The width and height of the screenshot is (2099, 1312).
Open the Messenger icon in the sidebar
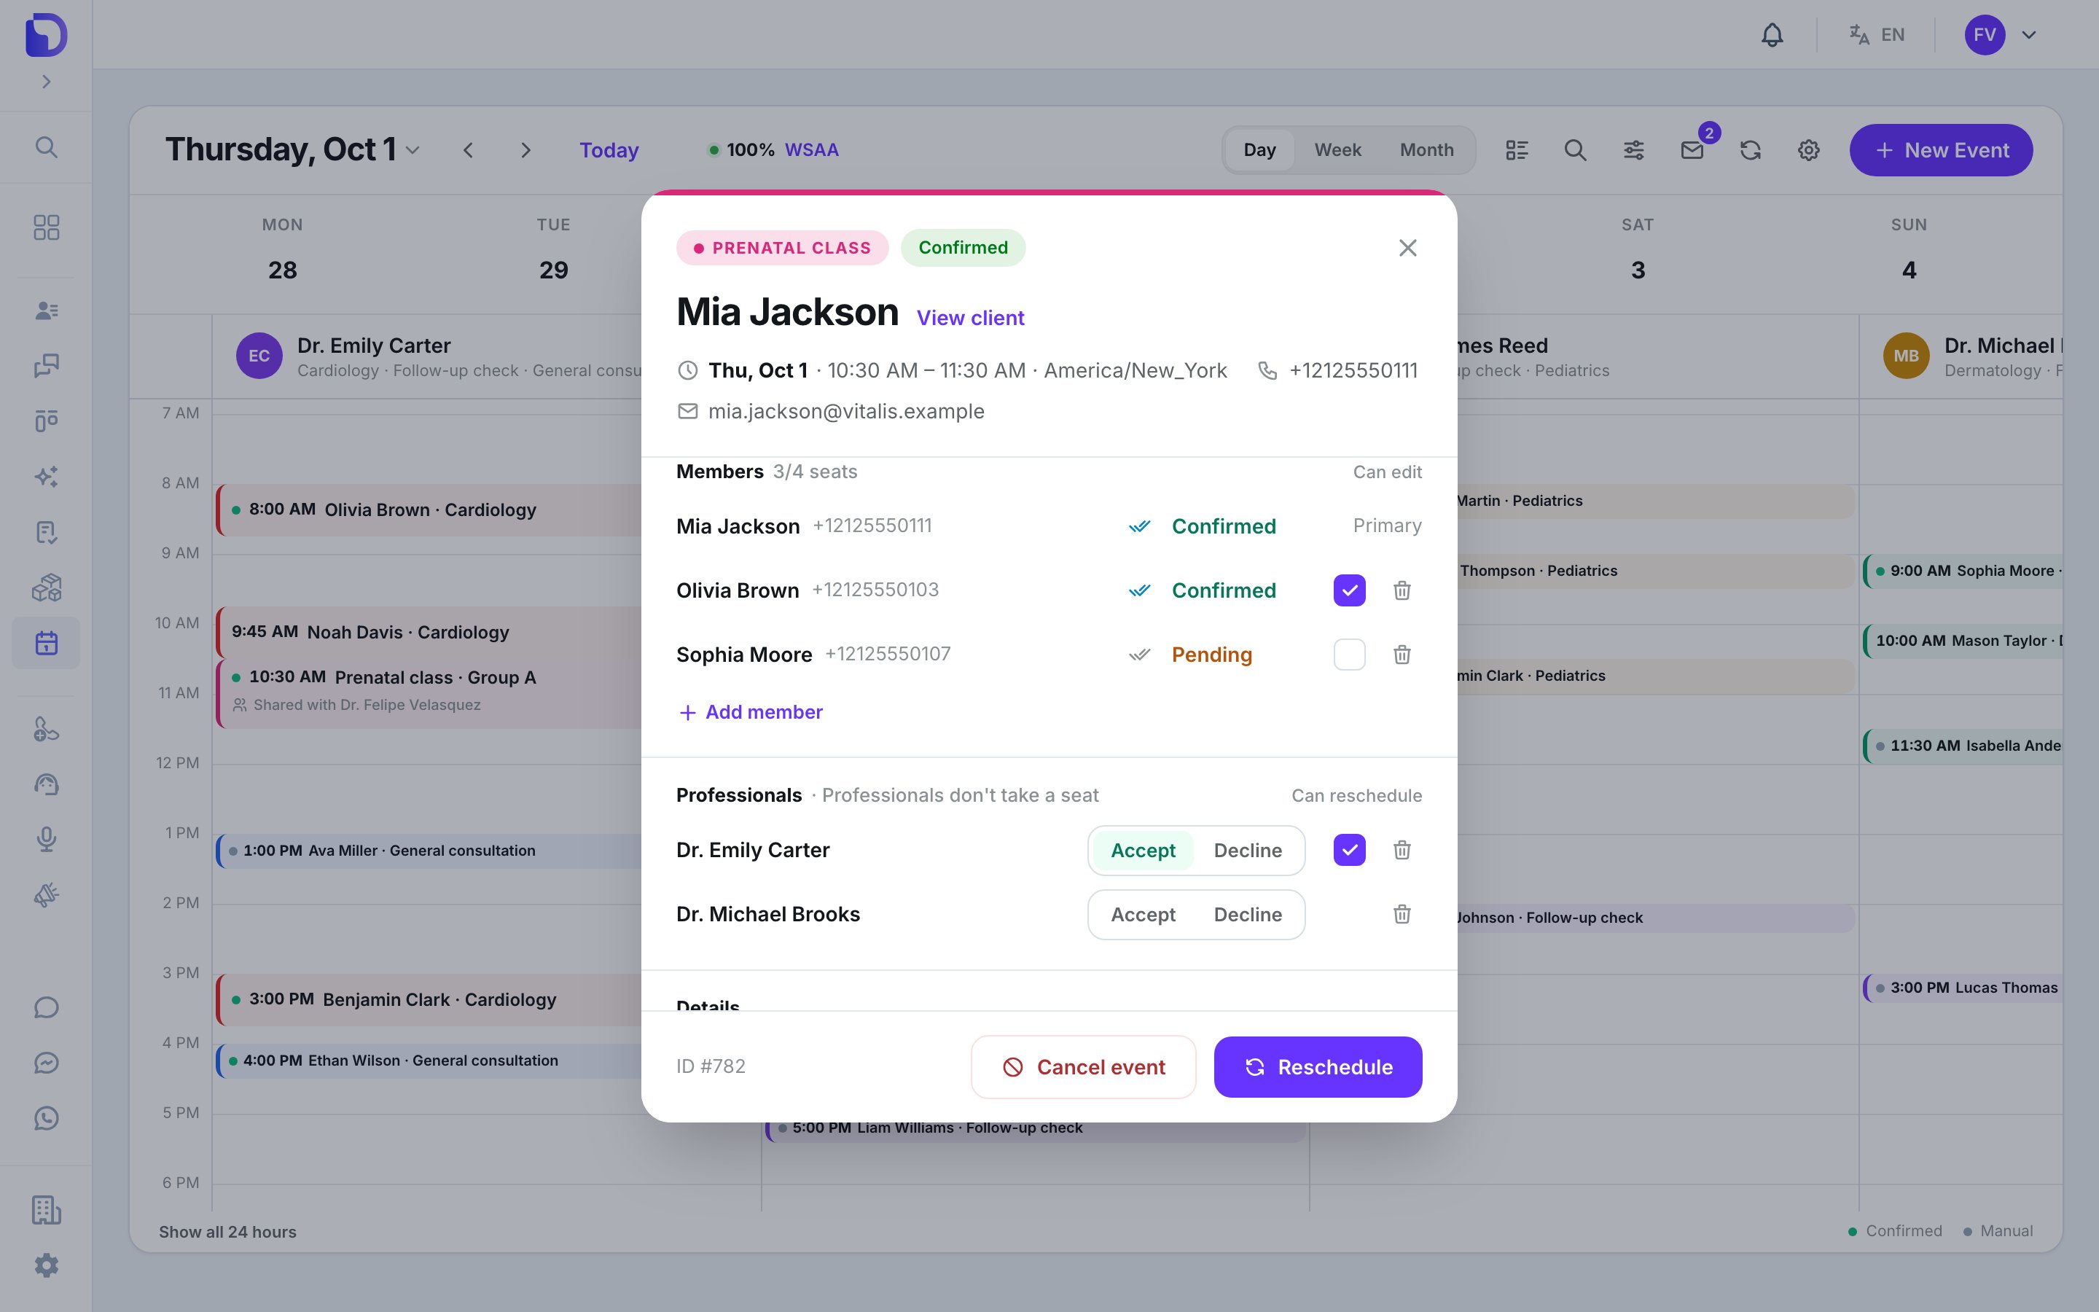46,1063
